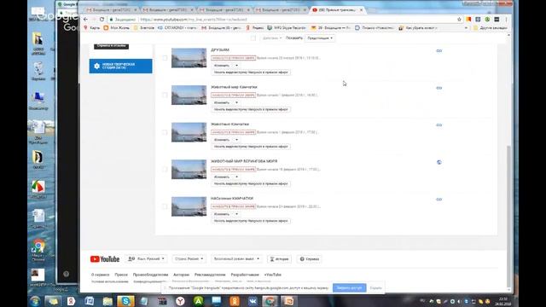Tick the checkbox for the ДРУЗЬЯМ stream

[165, 58]
